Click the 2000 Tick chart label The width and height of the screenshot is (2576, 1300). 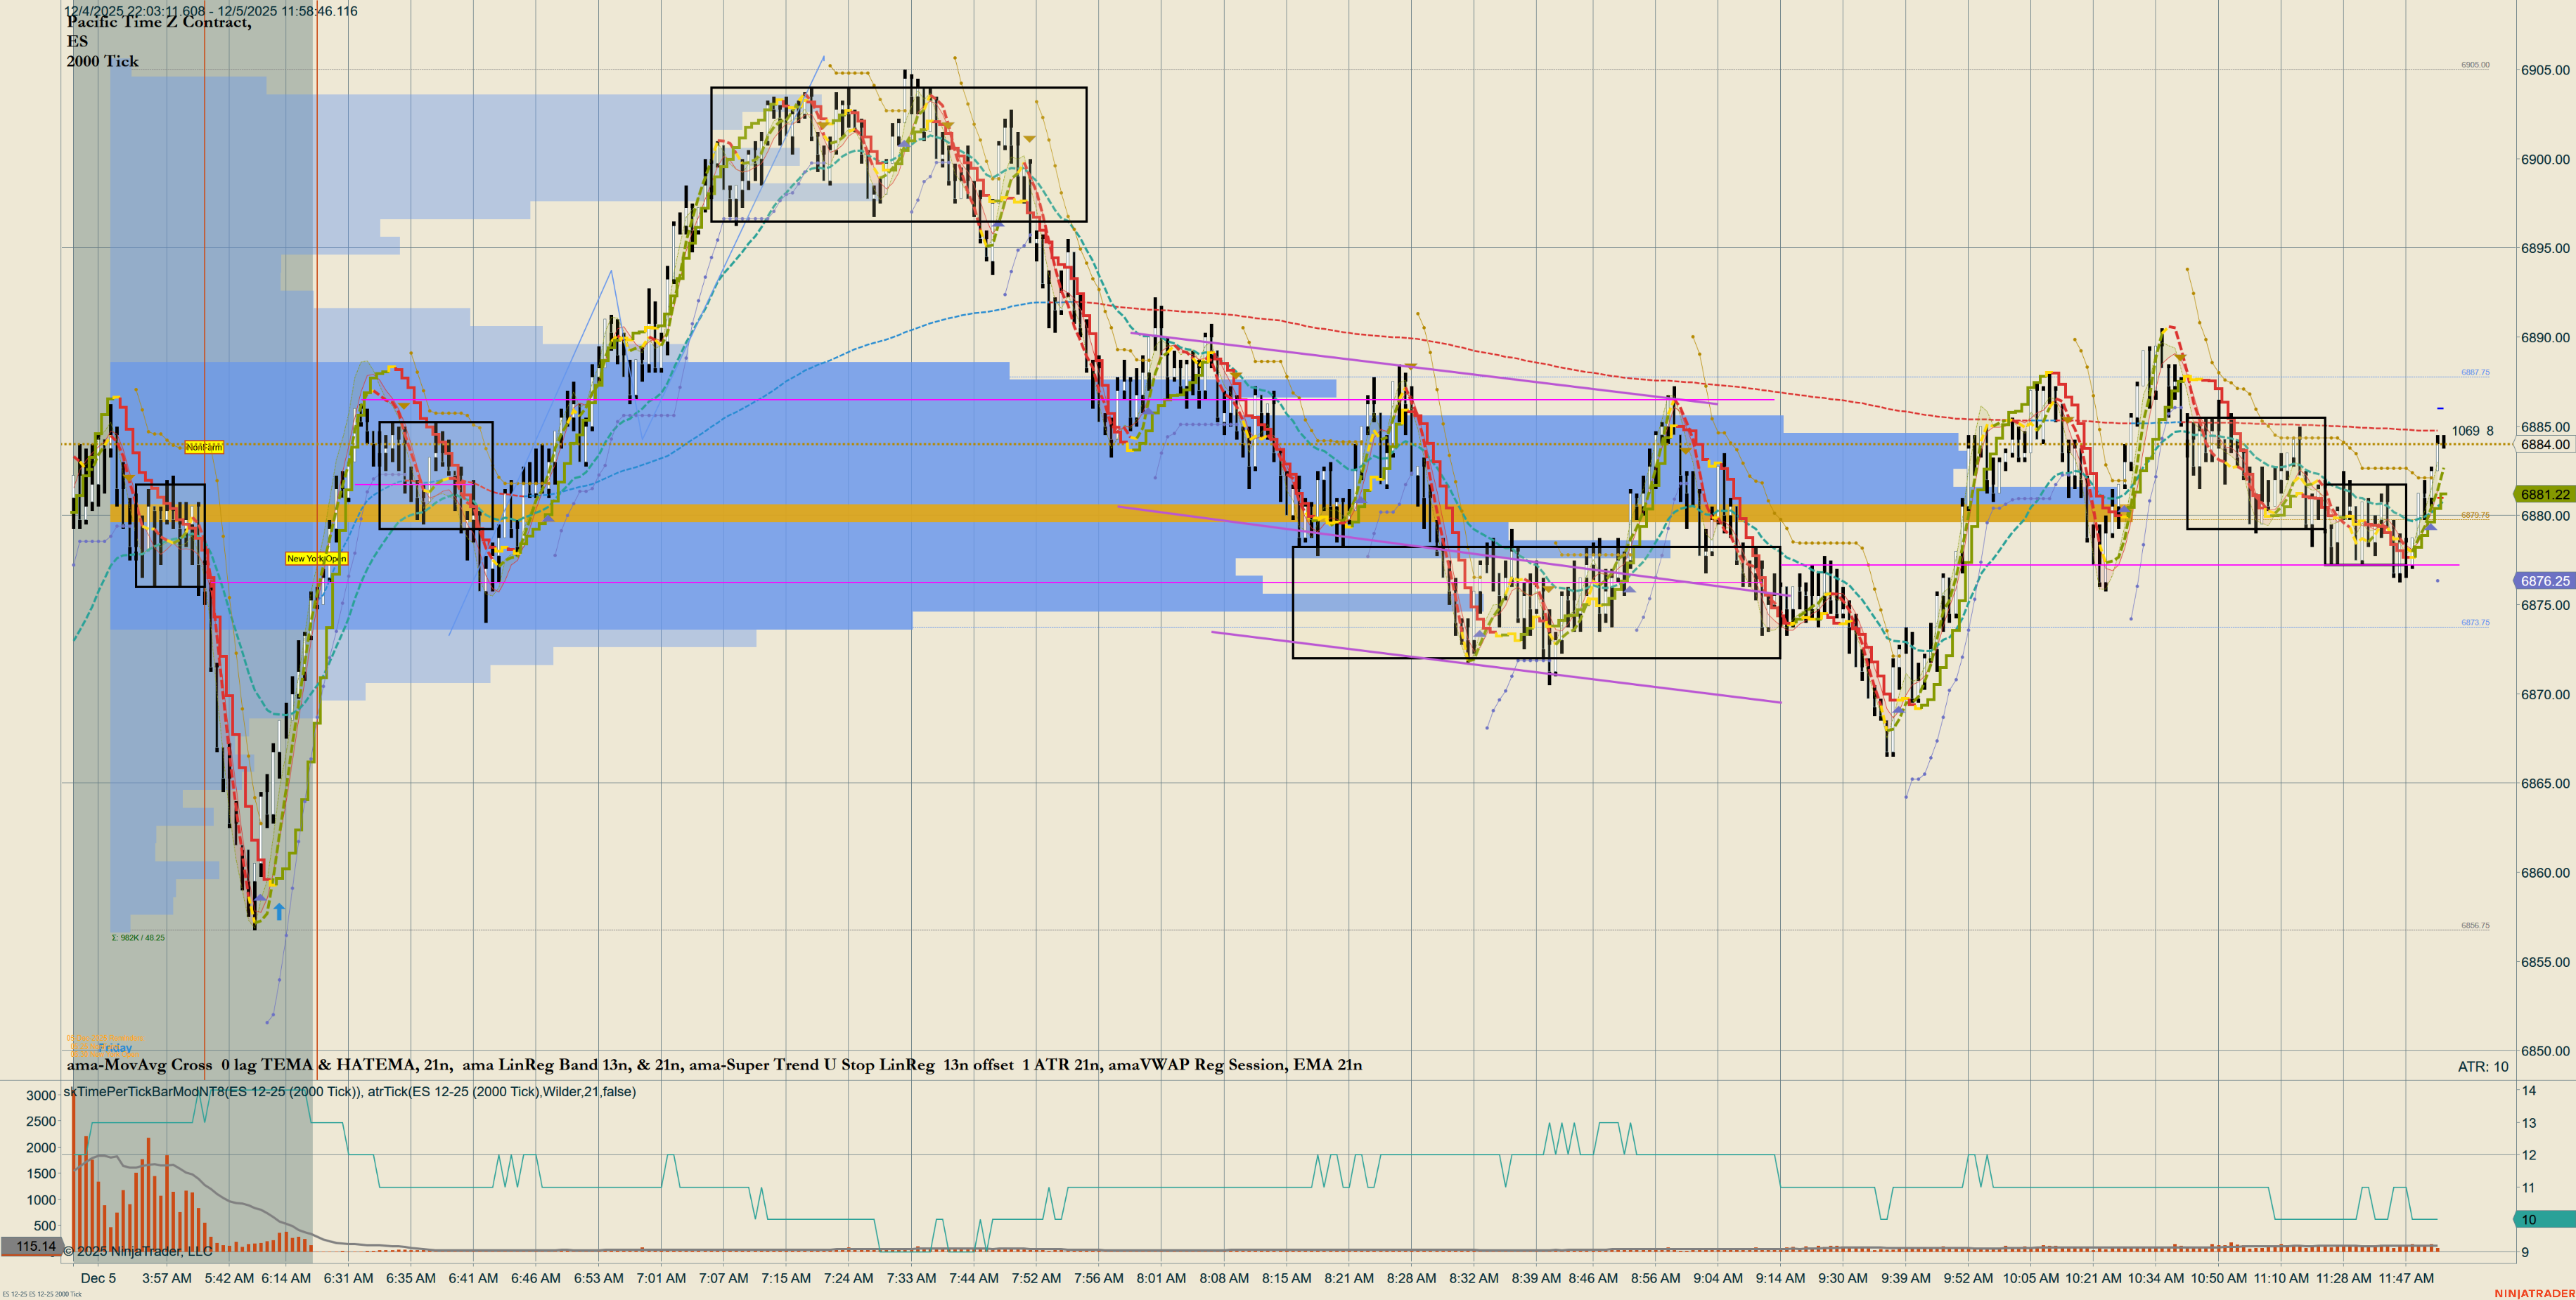103,61
